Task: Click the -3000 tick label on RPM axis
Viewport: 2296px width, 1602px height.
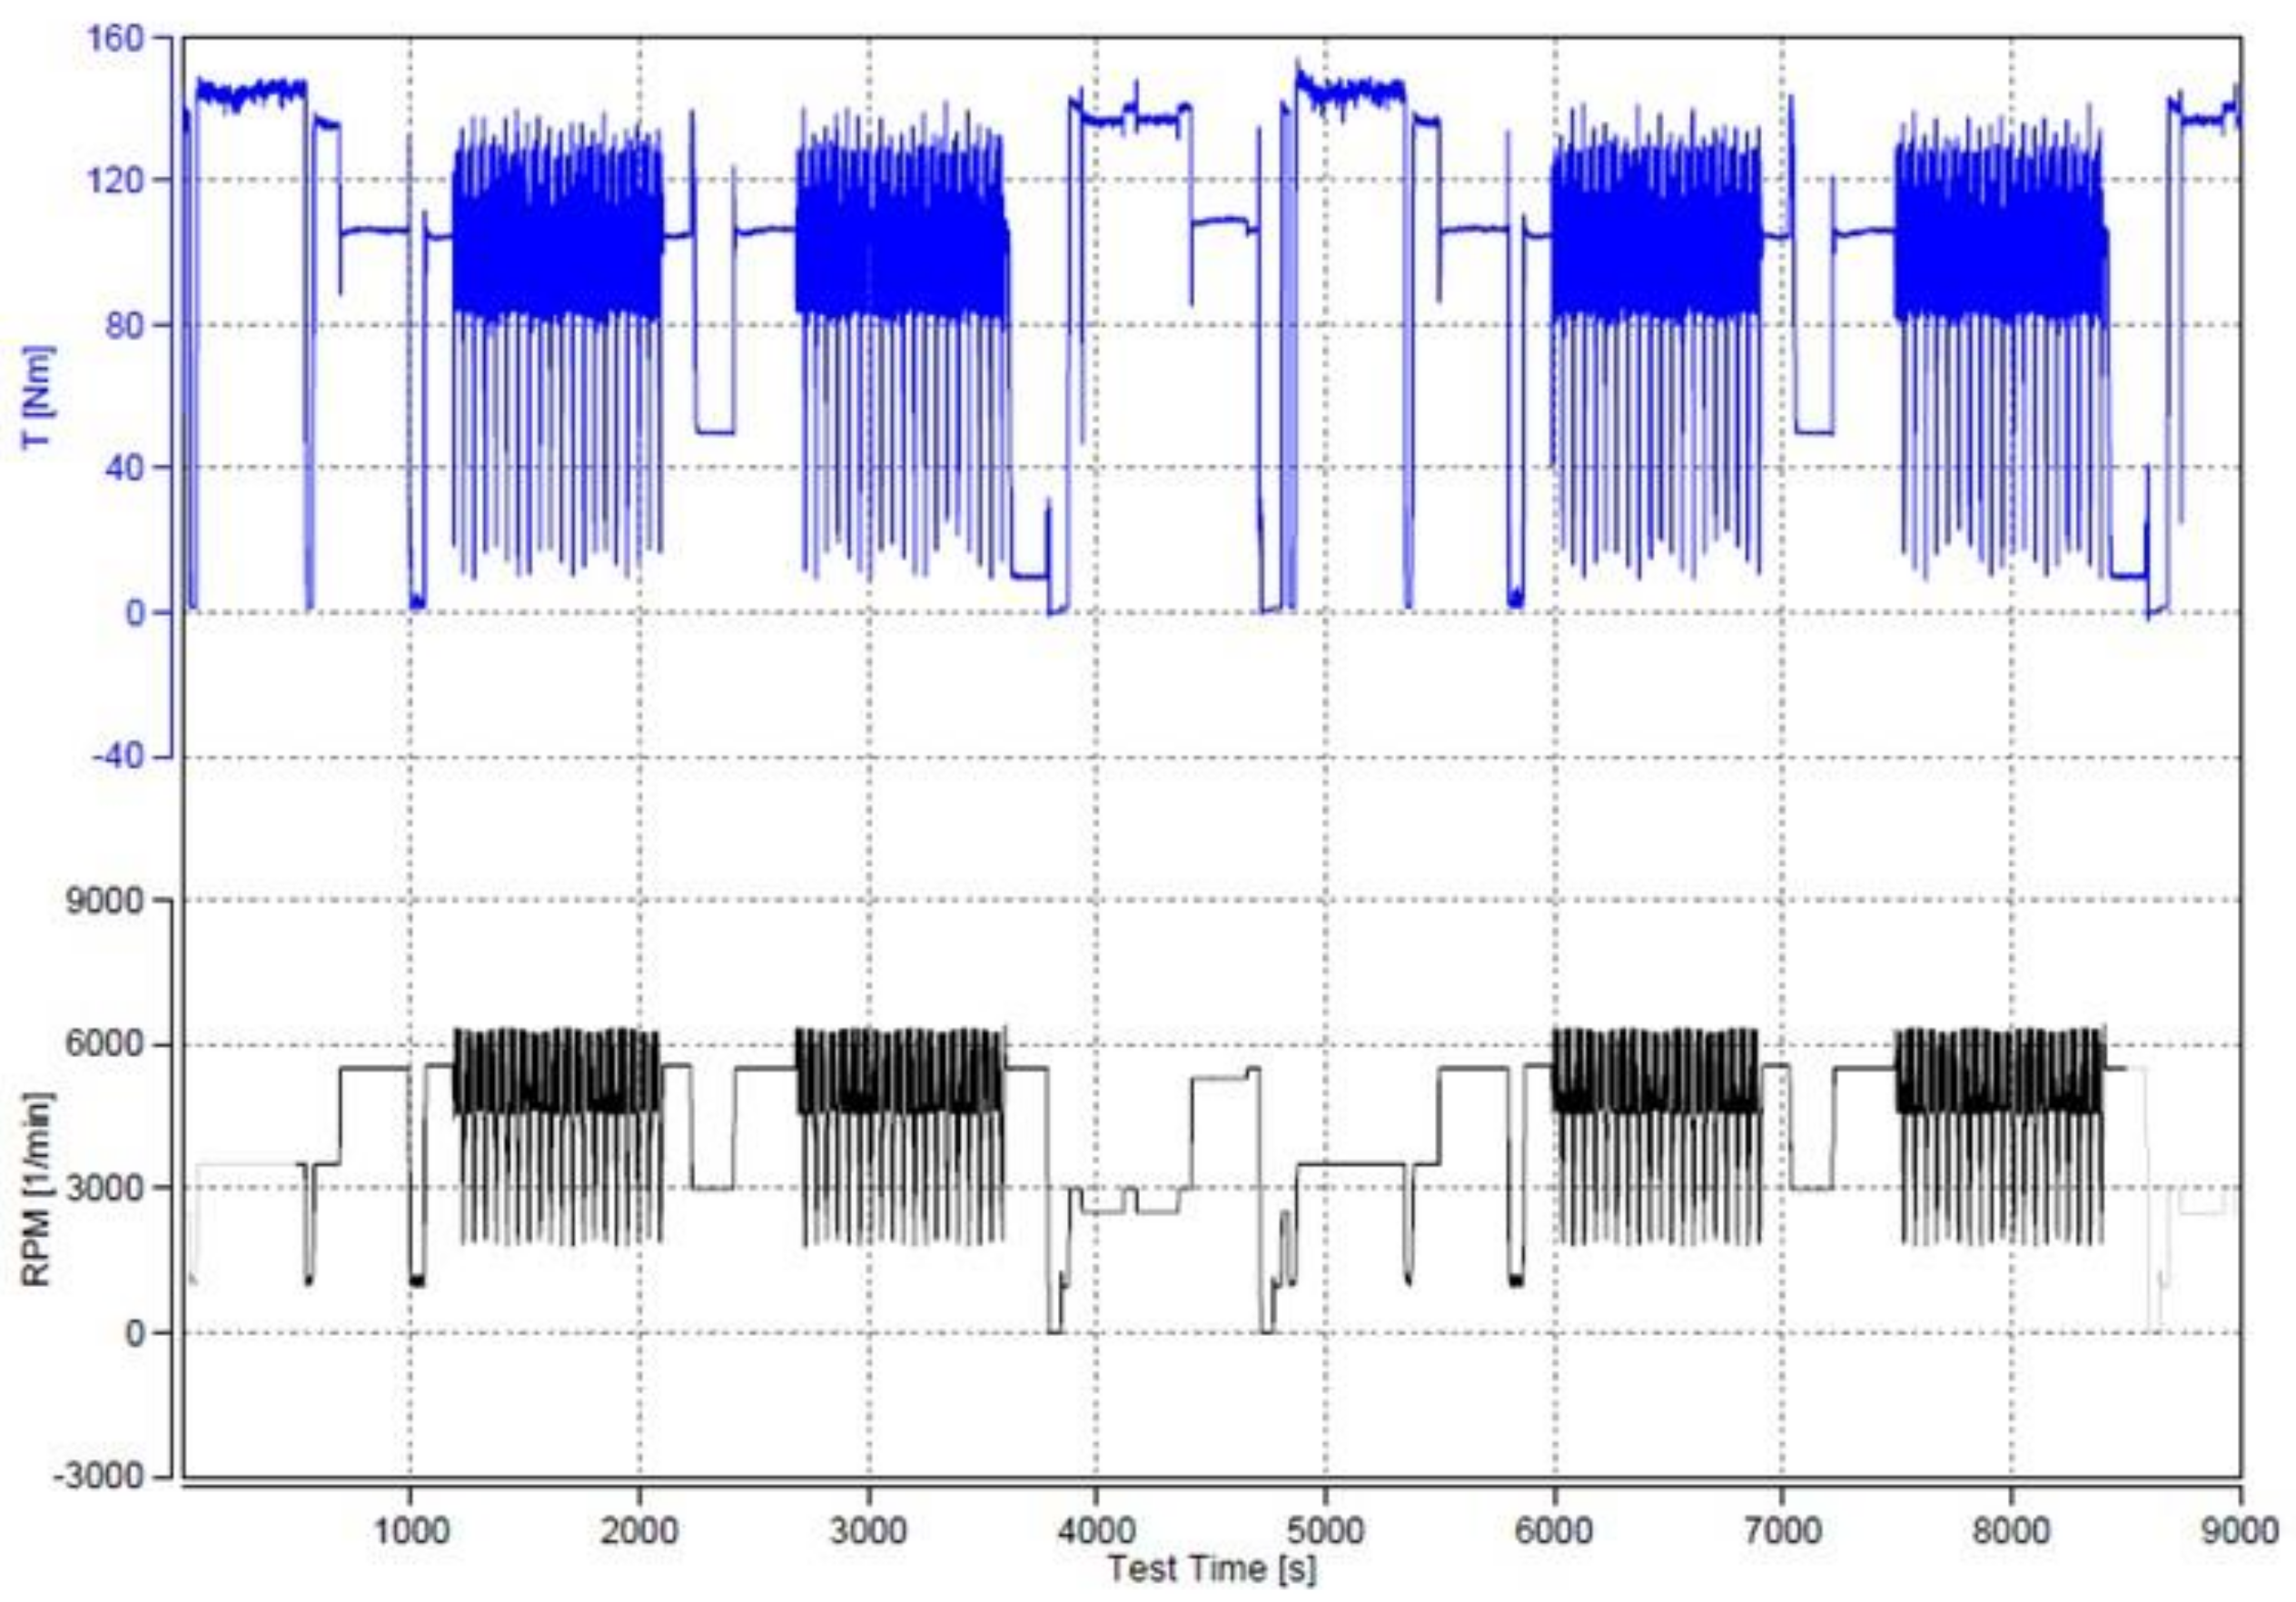Action: [x=96, y=1477]
